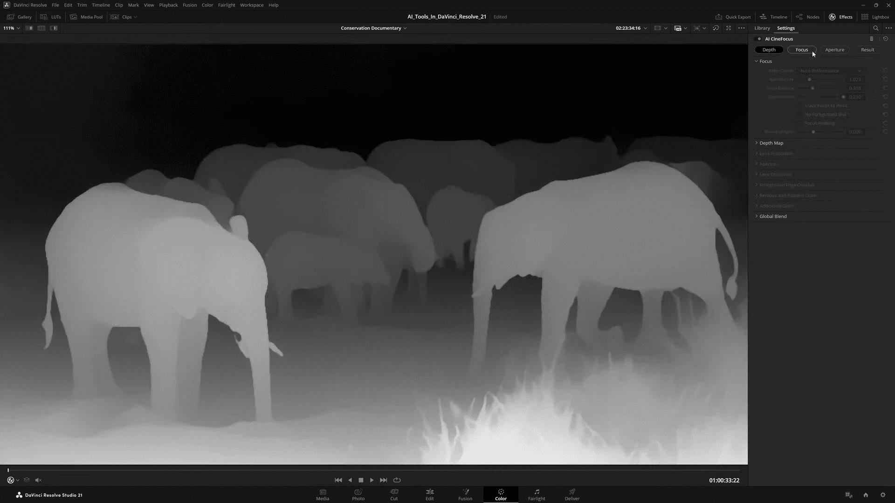Switch to the Fusion page
The width and height of the screenshot is (895, 503).
tap(465, 495)
